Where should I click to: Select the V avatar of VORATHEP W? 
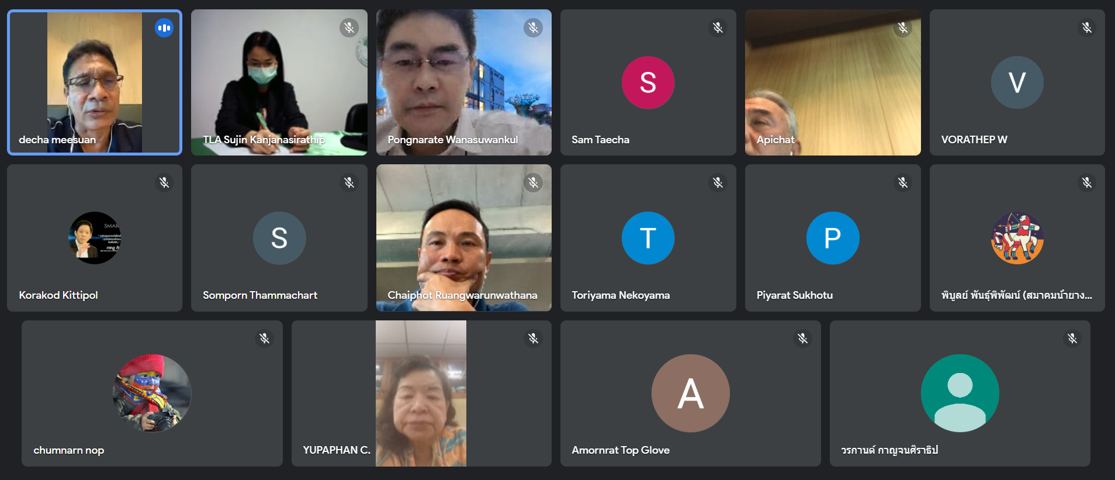pyautogui.click(x=1017, y=82)
